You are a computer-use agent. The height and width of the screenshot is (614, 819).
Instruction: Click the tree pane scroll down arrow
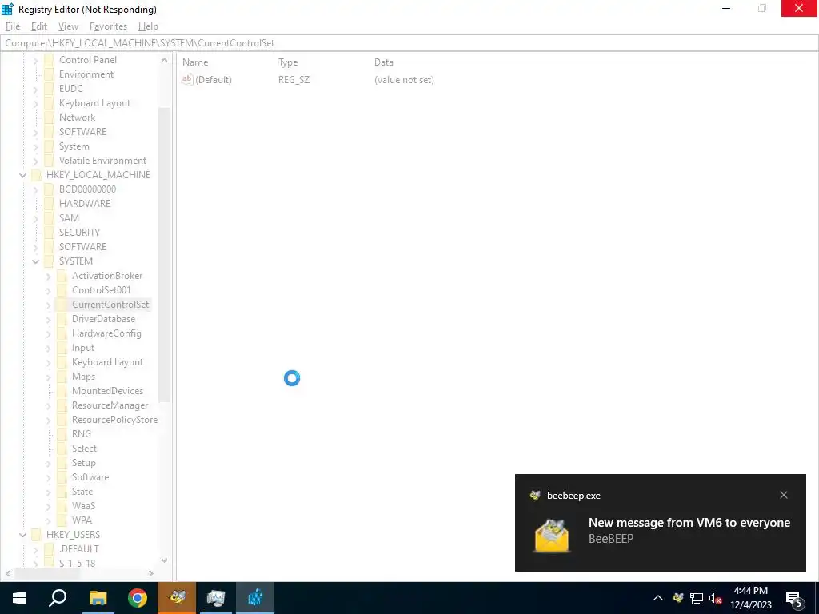point(164,560)
